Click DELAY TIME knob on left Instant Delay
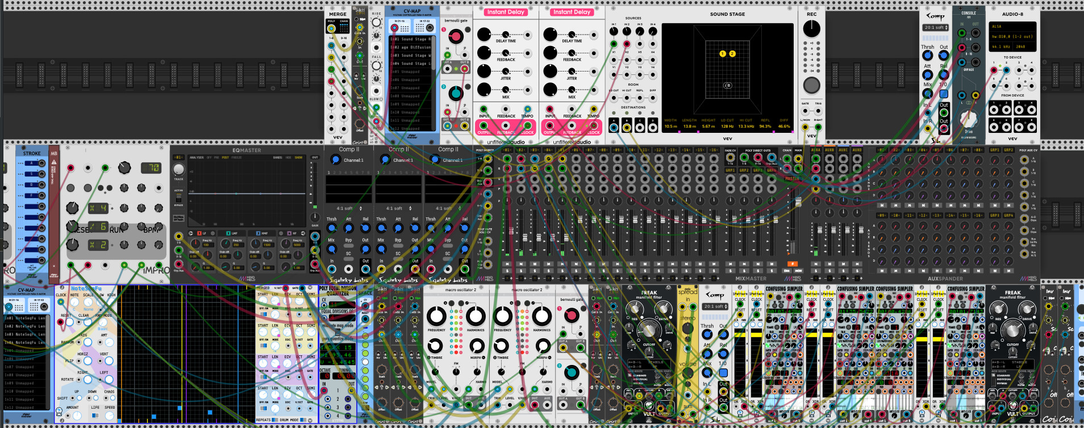The width and height of the screenshot is (1084, 428). tap(484, 35)
